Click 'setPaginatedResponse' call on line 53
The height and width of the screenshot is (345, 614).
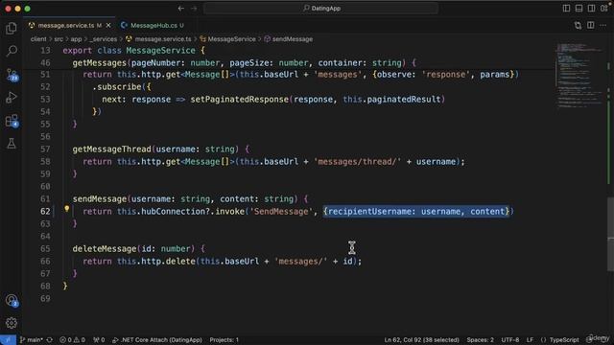pyautogui.click(x=239, y=100)
